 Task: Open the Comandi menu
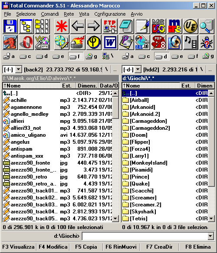[x=50, y=14]
